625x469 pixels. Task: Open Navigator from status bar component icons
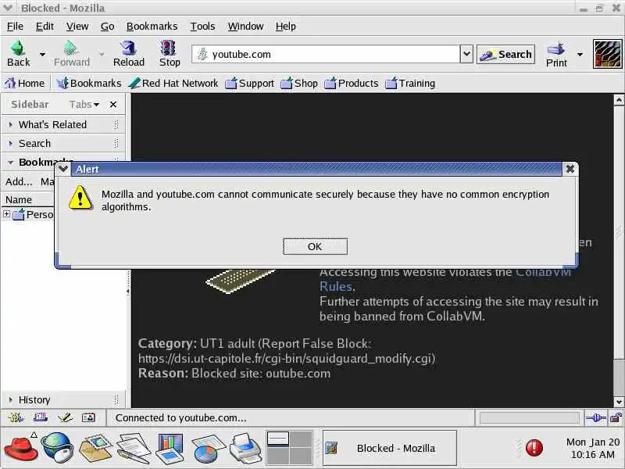pyautogui.click(x=16, y=417)
